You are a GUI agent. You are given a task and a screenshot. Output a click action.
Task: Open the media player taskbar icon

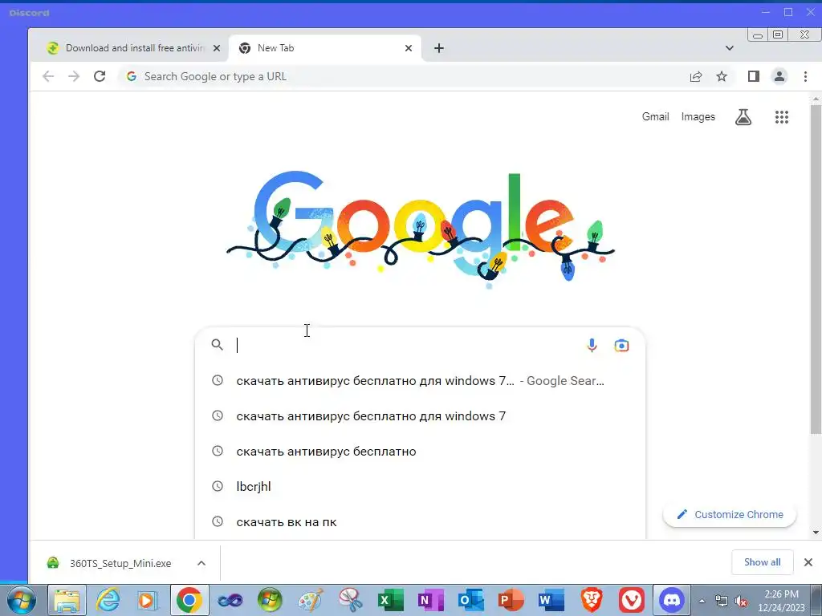tap(148, 600)
